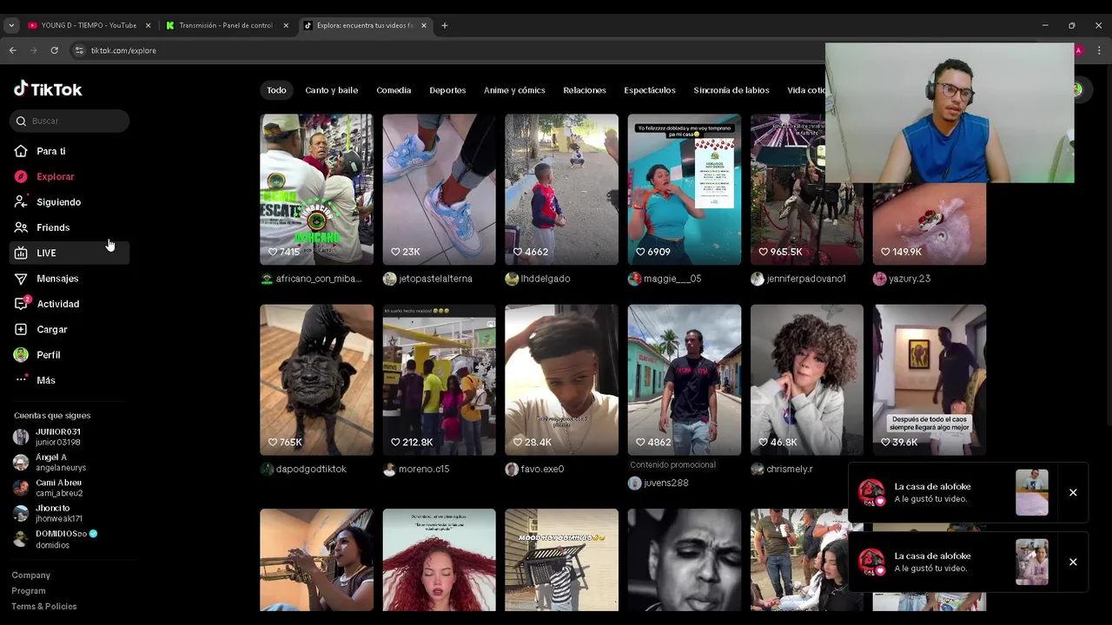Screen dimensions: 1112x625
Task: Visit jenniferpadovano1 profile link
Action: [x=798, y=279]
